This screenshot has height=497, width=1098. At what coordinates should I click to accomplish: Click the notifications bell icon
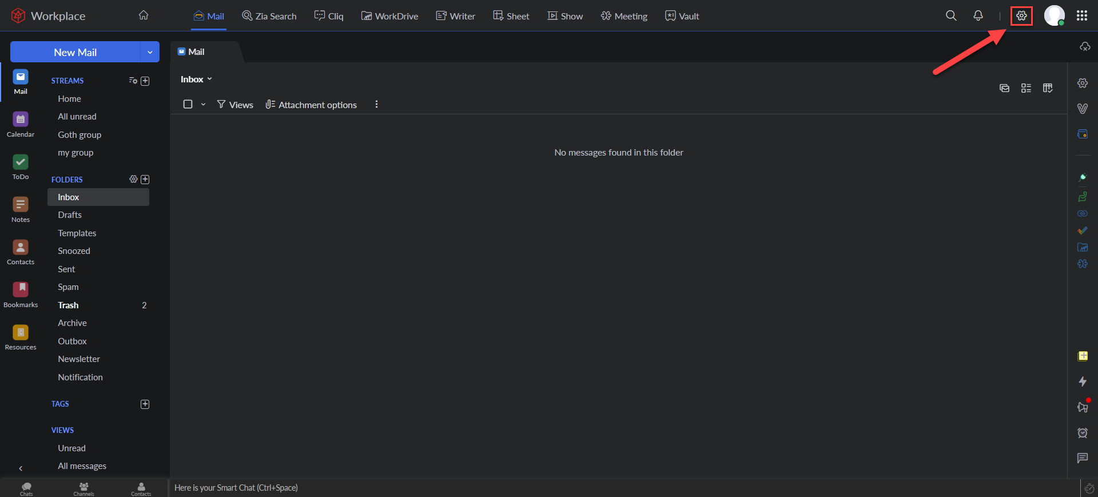click(x=978, y=16)
